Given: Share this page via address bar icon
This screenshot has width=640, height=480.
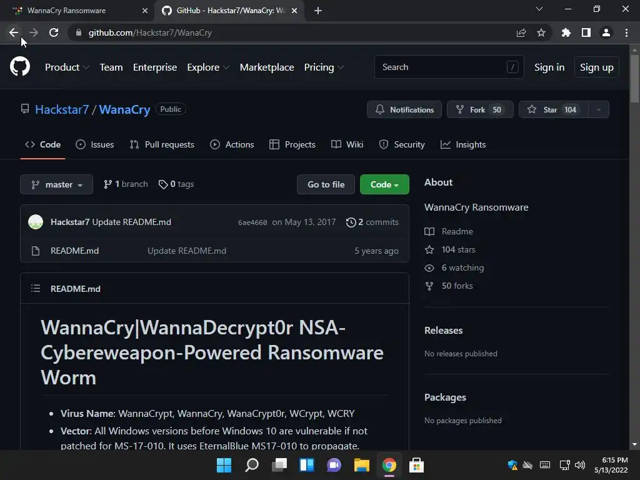Looking at the screenshot, I should tap(521, 32).
